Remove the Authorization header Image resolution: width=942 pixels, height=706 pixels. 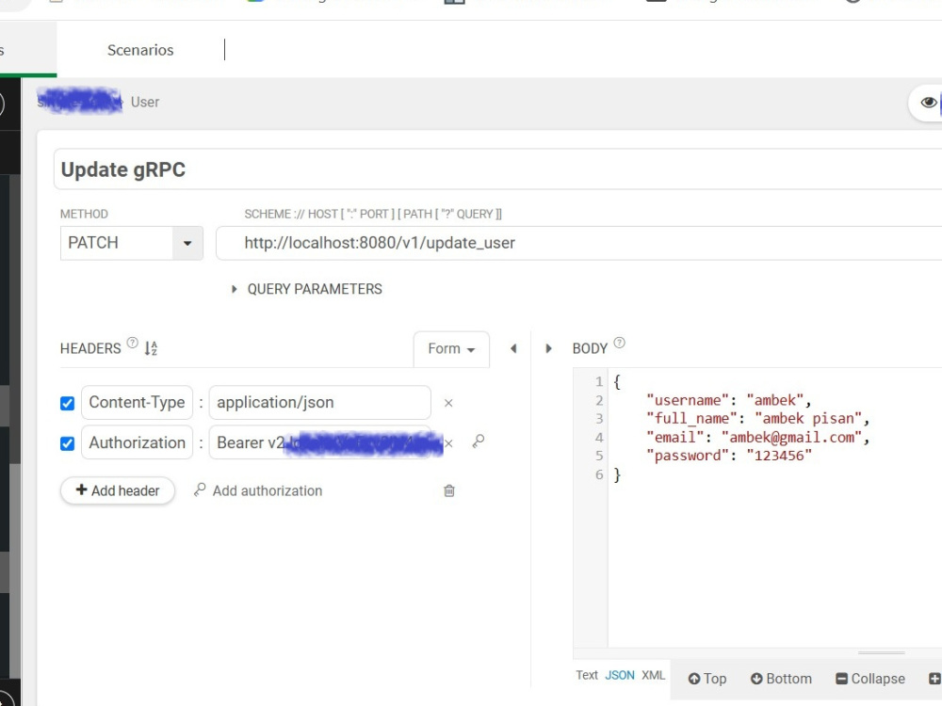point(448,443)
